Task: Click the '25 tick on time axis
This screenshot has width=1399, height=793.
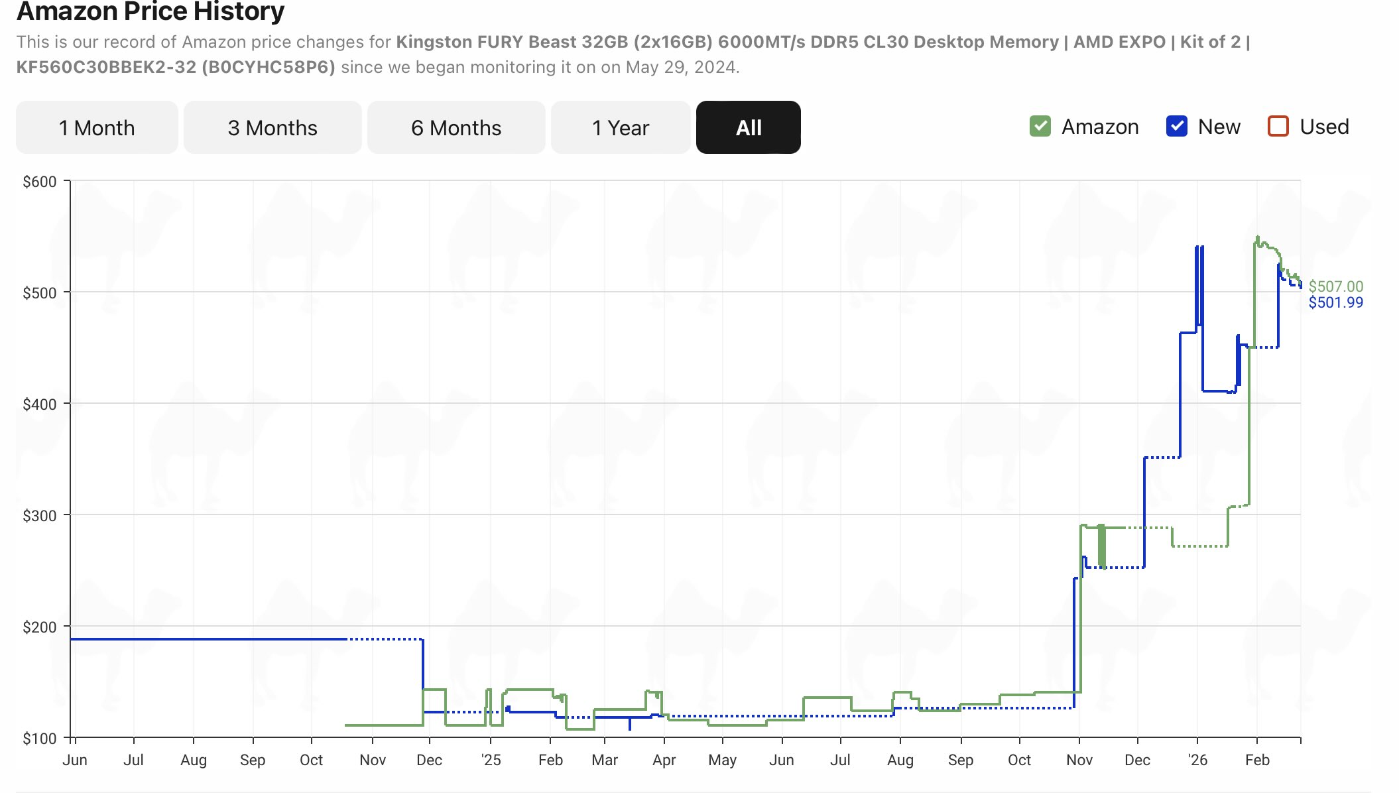Action: coord(491,760)
